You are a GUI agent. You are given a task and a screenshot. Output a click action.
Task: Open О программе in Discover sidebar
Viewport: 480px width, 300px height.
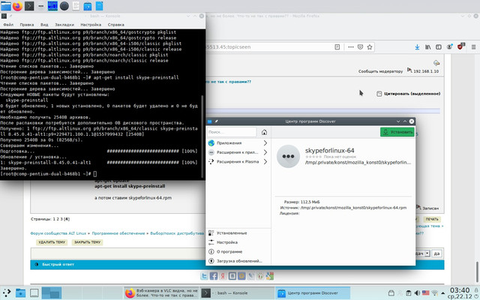(238, 252)
